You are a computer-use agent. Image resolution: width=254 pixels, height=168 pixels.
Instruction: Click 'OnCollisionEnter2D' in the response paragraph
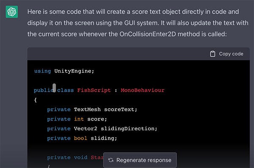pos(148,34)
